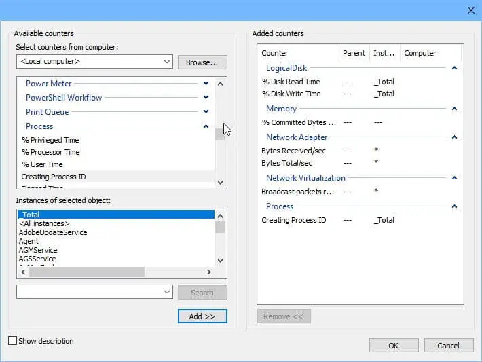Image resolution: width=482 pixels, height=362 pixels.
Task: Expand the PowerShell Workflow counter group
Action: [206, 98]
